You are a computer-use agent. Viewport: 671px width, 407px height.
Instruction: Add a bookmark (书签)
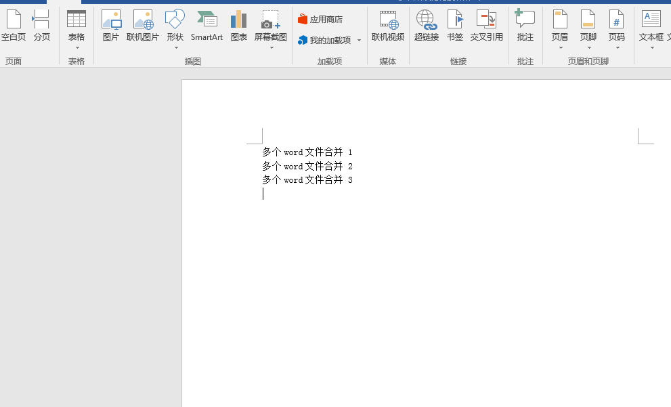(x=455, y=26)
